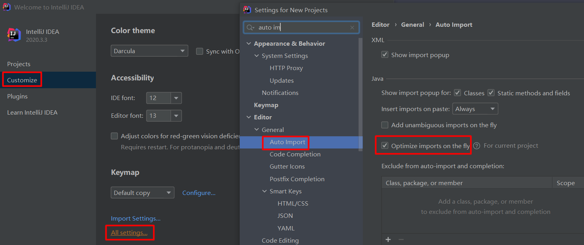This screenshot has width=584, height=245.
Task: Click the Configure... keymap link
Action: (199, 193)
